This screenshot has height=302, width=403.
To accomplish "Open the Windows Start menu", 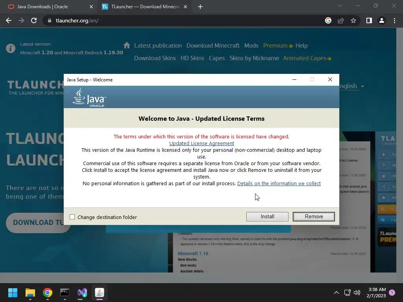I will point(13,293).
